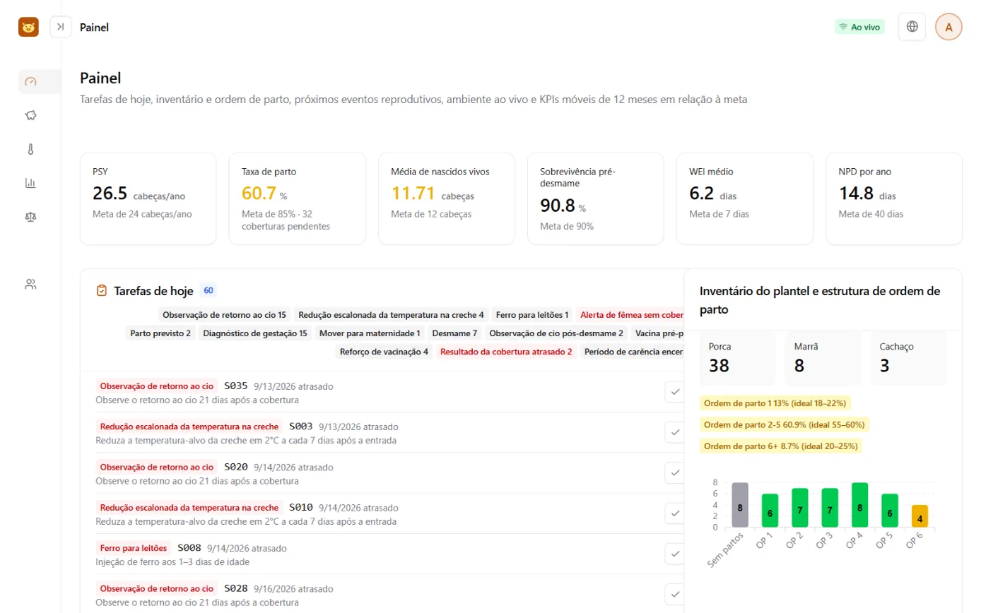Select the 'Diagnóstico de gestação 15' chip
This screenshot has height=613, width=981.
(255, 333)
